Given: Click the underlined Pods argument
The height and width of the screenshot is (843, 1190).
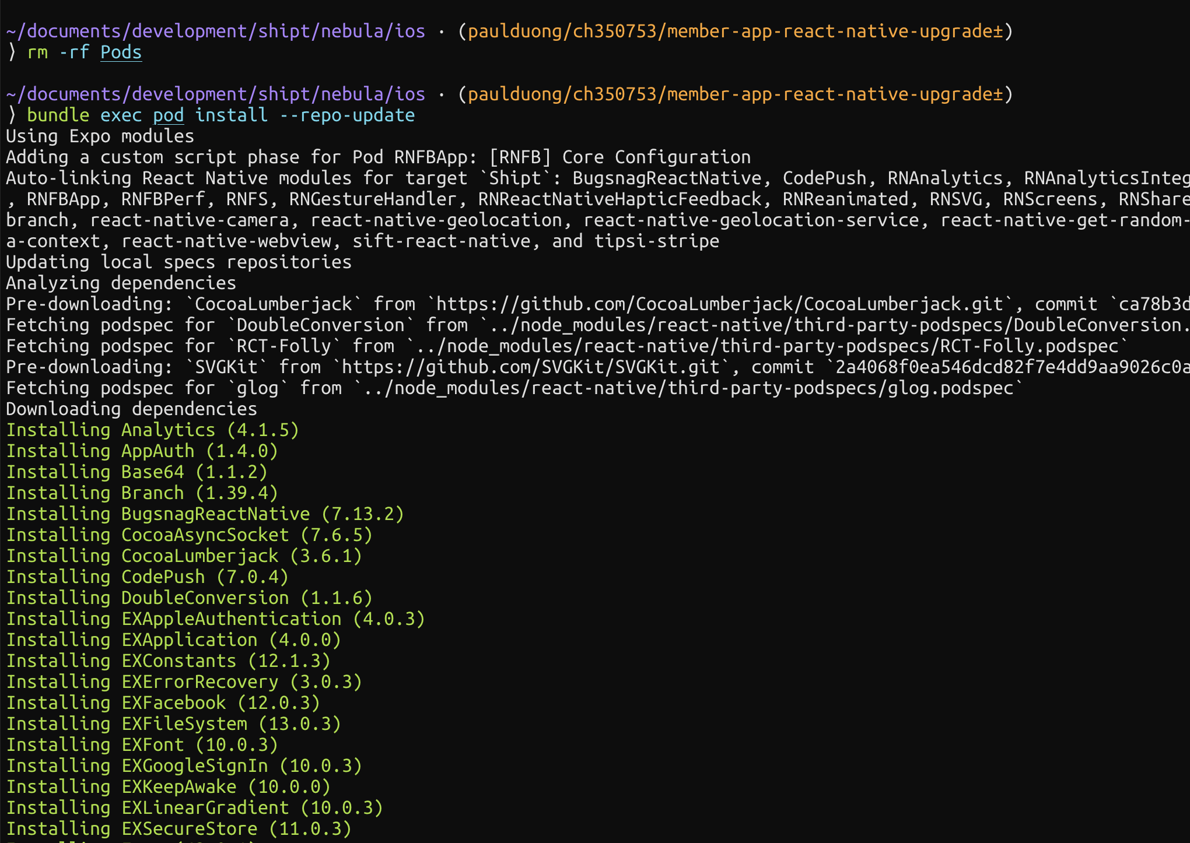Looking at the screenshot, I should click(120, 52).
